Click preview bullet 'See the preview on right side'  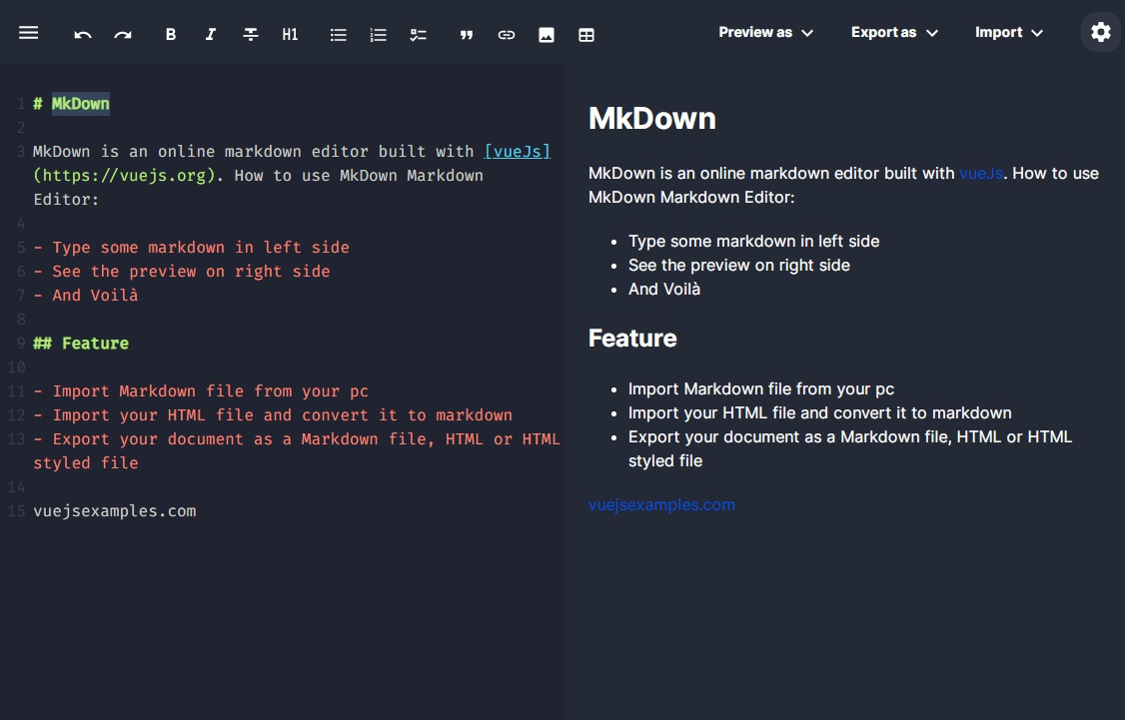click(x=739, y=266)
